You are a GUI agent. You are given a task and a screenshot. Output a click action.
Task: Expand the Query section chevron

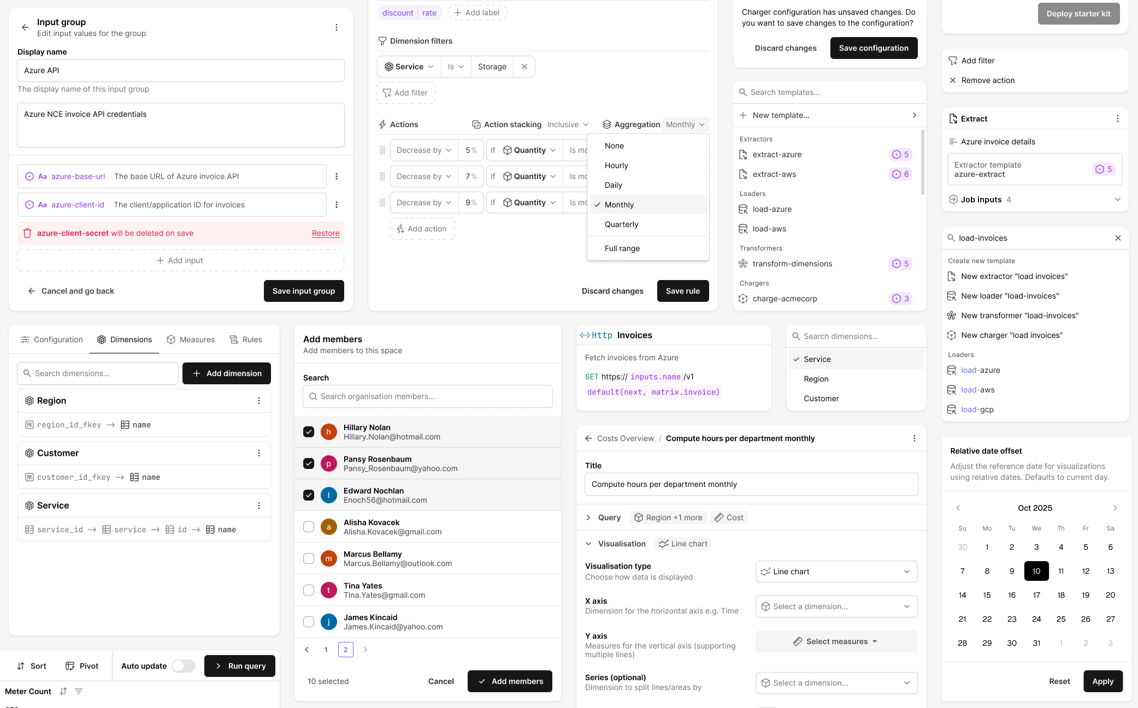click(x=588, y=517)
